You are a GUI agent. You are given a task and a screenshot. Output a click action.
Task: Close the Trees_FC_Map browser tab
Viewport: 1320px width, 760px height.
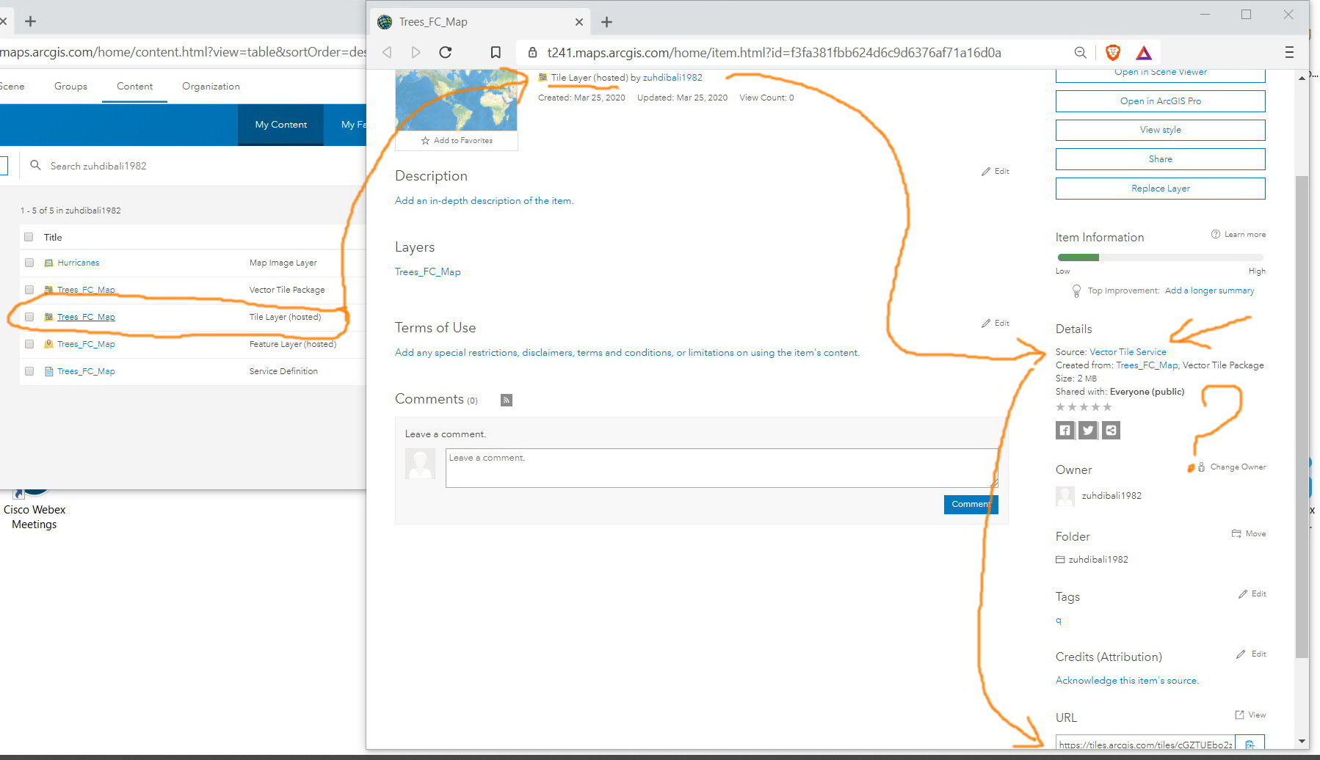(579, 22)
